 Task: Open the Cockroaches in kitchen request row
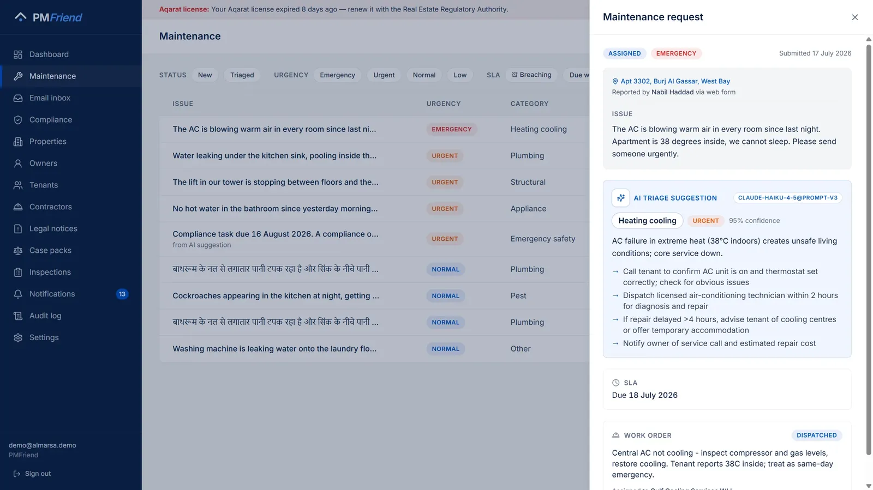point(374,296)
